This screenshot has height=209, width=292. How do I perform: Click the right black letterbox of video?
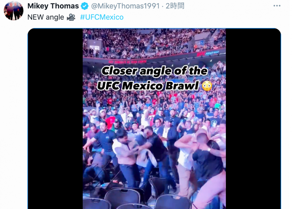click(x=253, y=119)
